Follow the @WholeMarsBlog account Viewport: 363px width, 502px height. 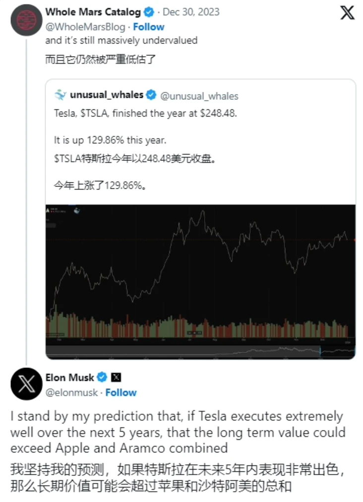(148, 27)
